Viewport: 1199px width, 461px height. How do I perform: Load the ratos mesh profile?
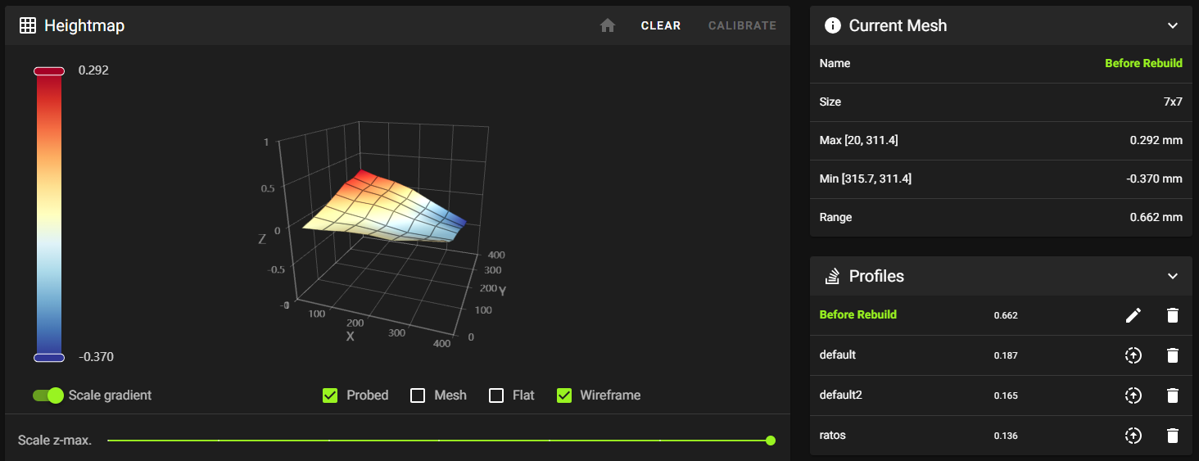(1133, 436)
